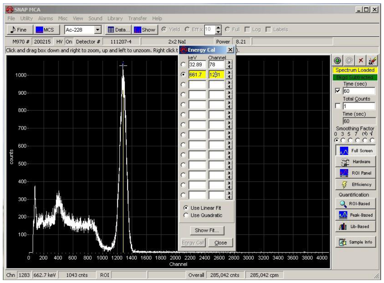
Task: Click the MCS mode button
Action: coord(46,30)
